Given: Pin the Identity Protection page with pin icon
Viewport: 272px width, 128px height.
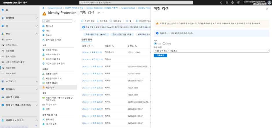Looking at the screenshot, I should (99, 13).
